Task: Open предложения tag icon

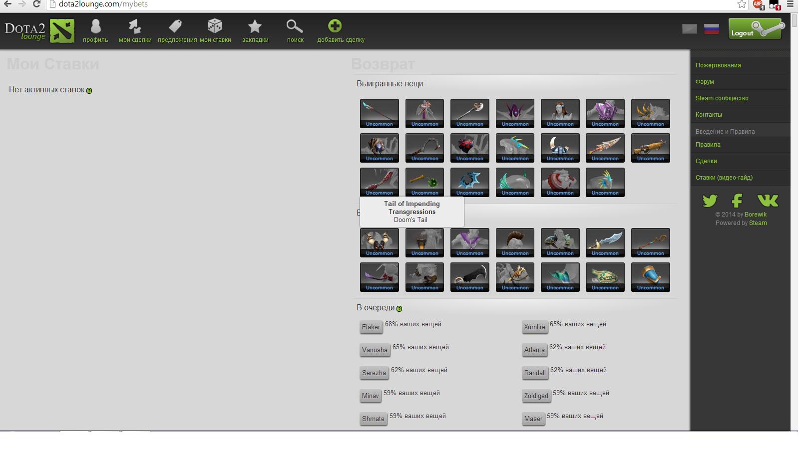Action: point(175,26)
